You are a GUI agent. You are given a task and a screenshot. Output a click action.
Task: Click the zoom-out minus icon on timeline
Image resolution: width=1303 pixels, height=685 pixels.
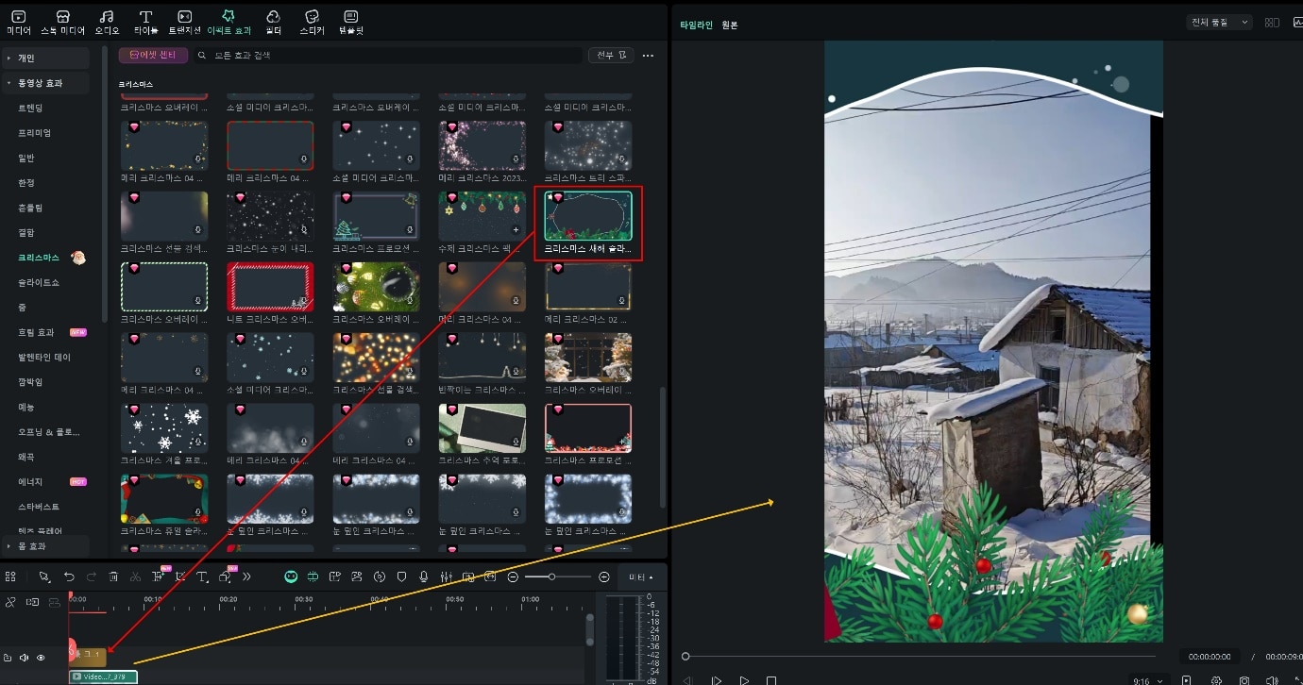(x=513, y=576)
